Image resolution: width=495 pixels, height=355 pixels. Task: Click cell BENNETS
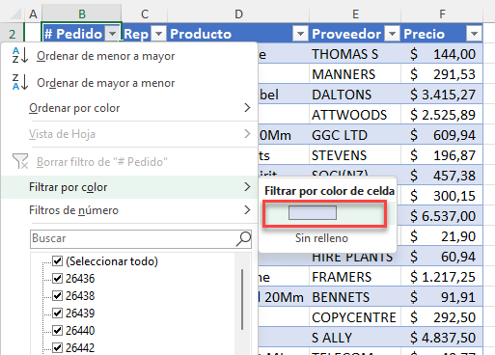[x=355, y=297]
